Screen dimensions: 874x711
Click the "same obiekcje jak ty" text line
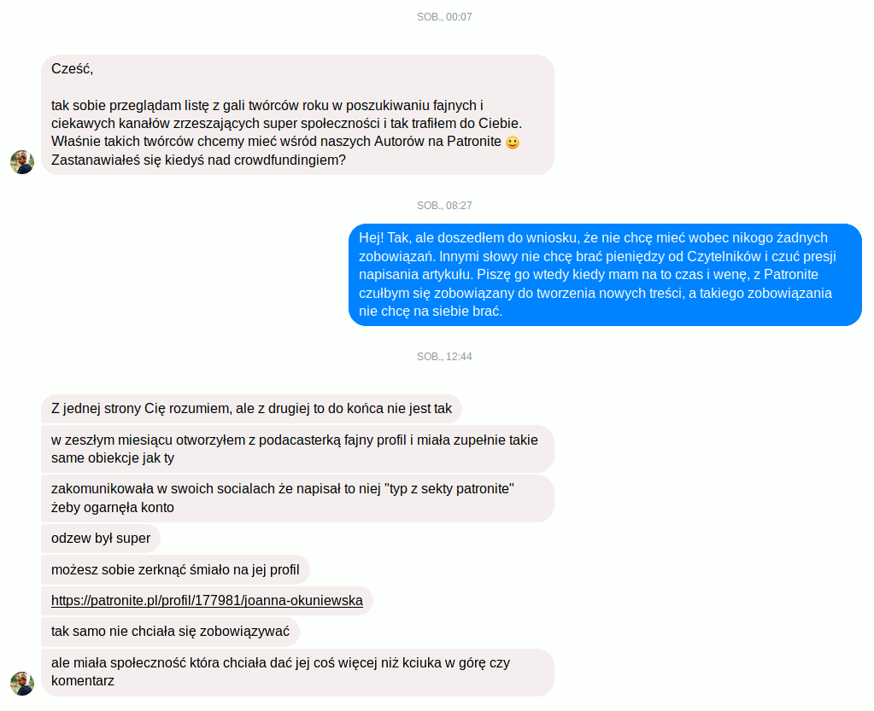tap(113, 458)
